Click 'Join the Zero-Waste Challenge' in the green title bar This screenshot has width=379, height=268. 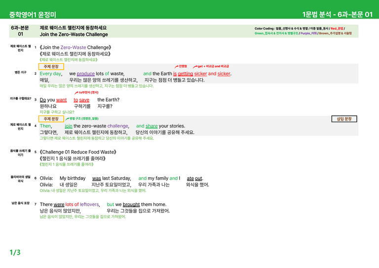tap(74, 35)
